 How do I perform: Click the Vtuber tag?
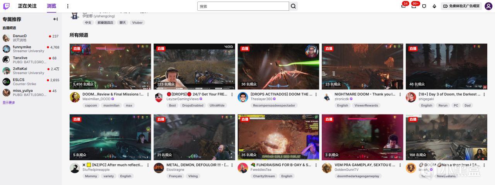coord(137,22)
